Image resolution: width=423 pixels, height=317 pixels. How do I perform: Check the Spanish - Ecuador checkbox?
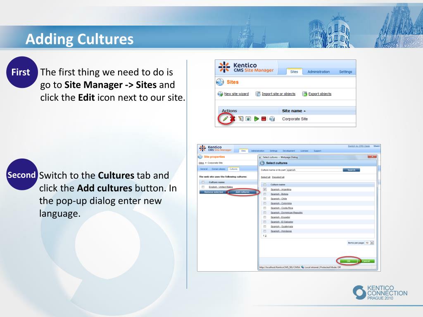265,217
